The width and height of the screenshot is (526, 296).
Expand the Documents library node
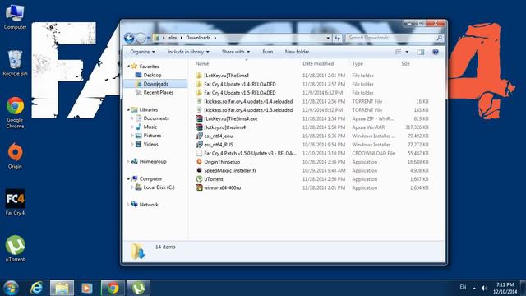tap(132, 118)
